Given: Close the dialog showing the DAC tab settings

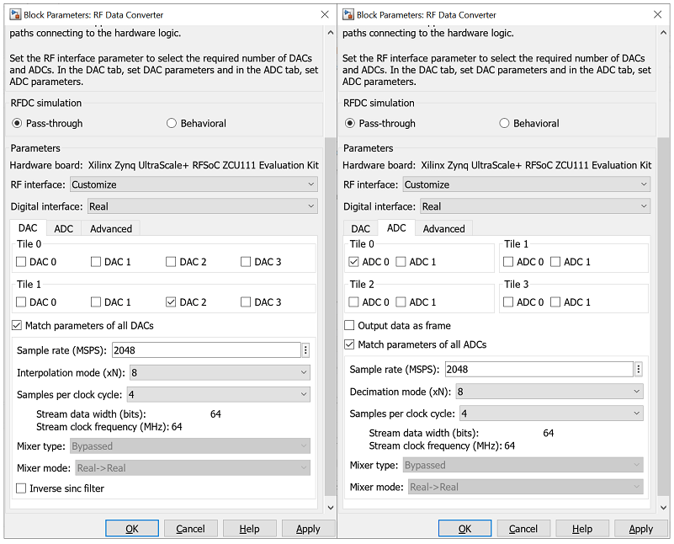Looking at the screenshot, I should click(x=326, y=14).
